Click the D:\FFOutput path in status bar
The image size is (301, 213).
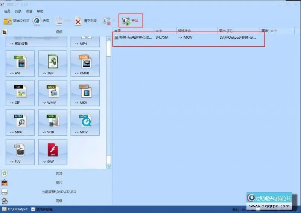point(18,209)
